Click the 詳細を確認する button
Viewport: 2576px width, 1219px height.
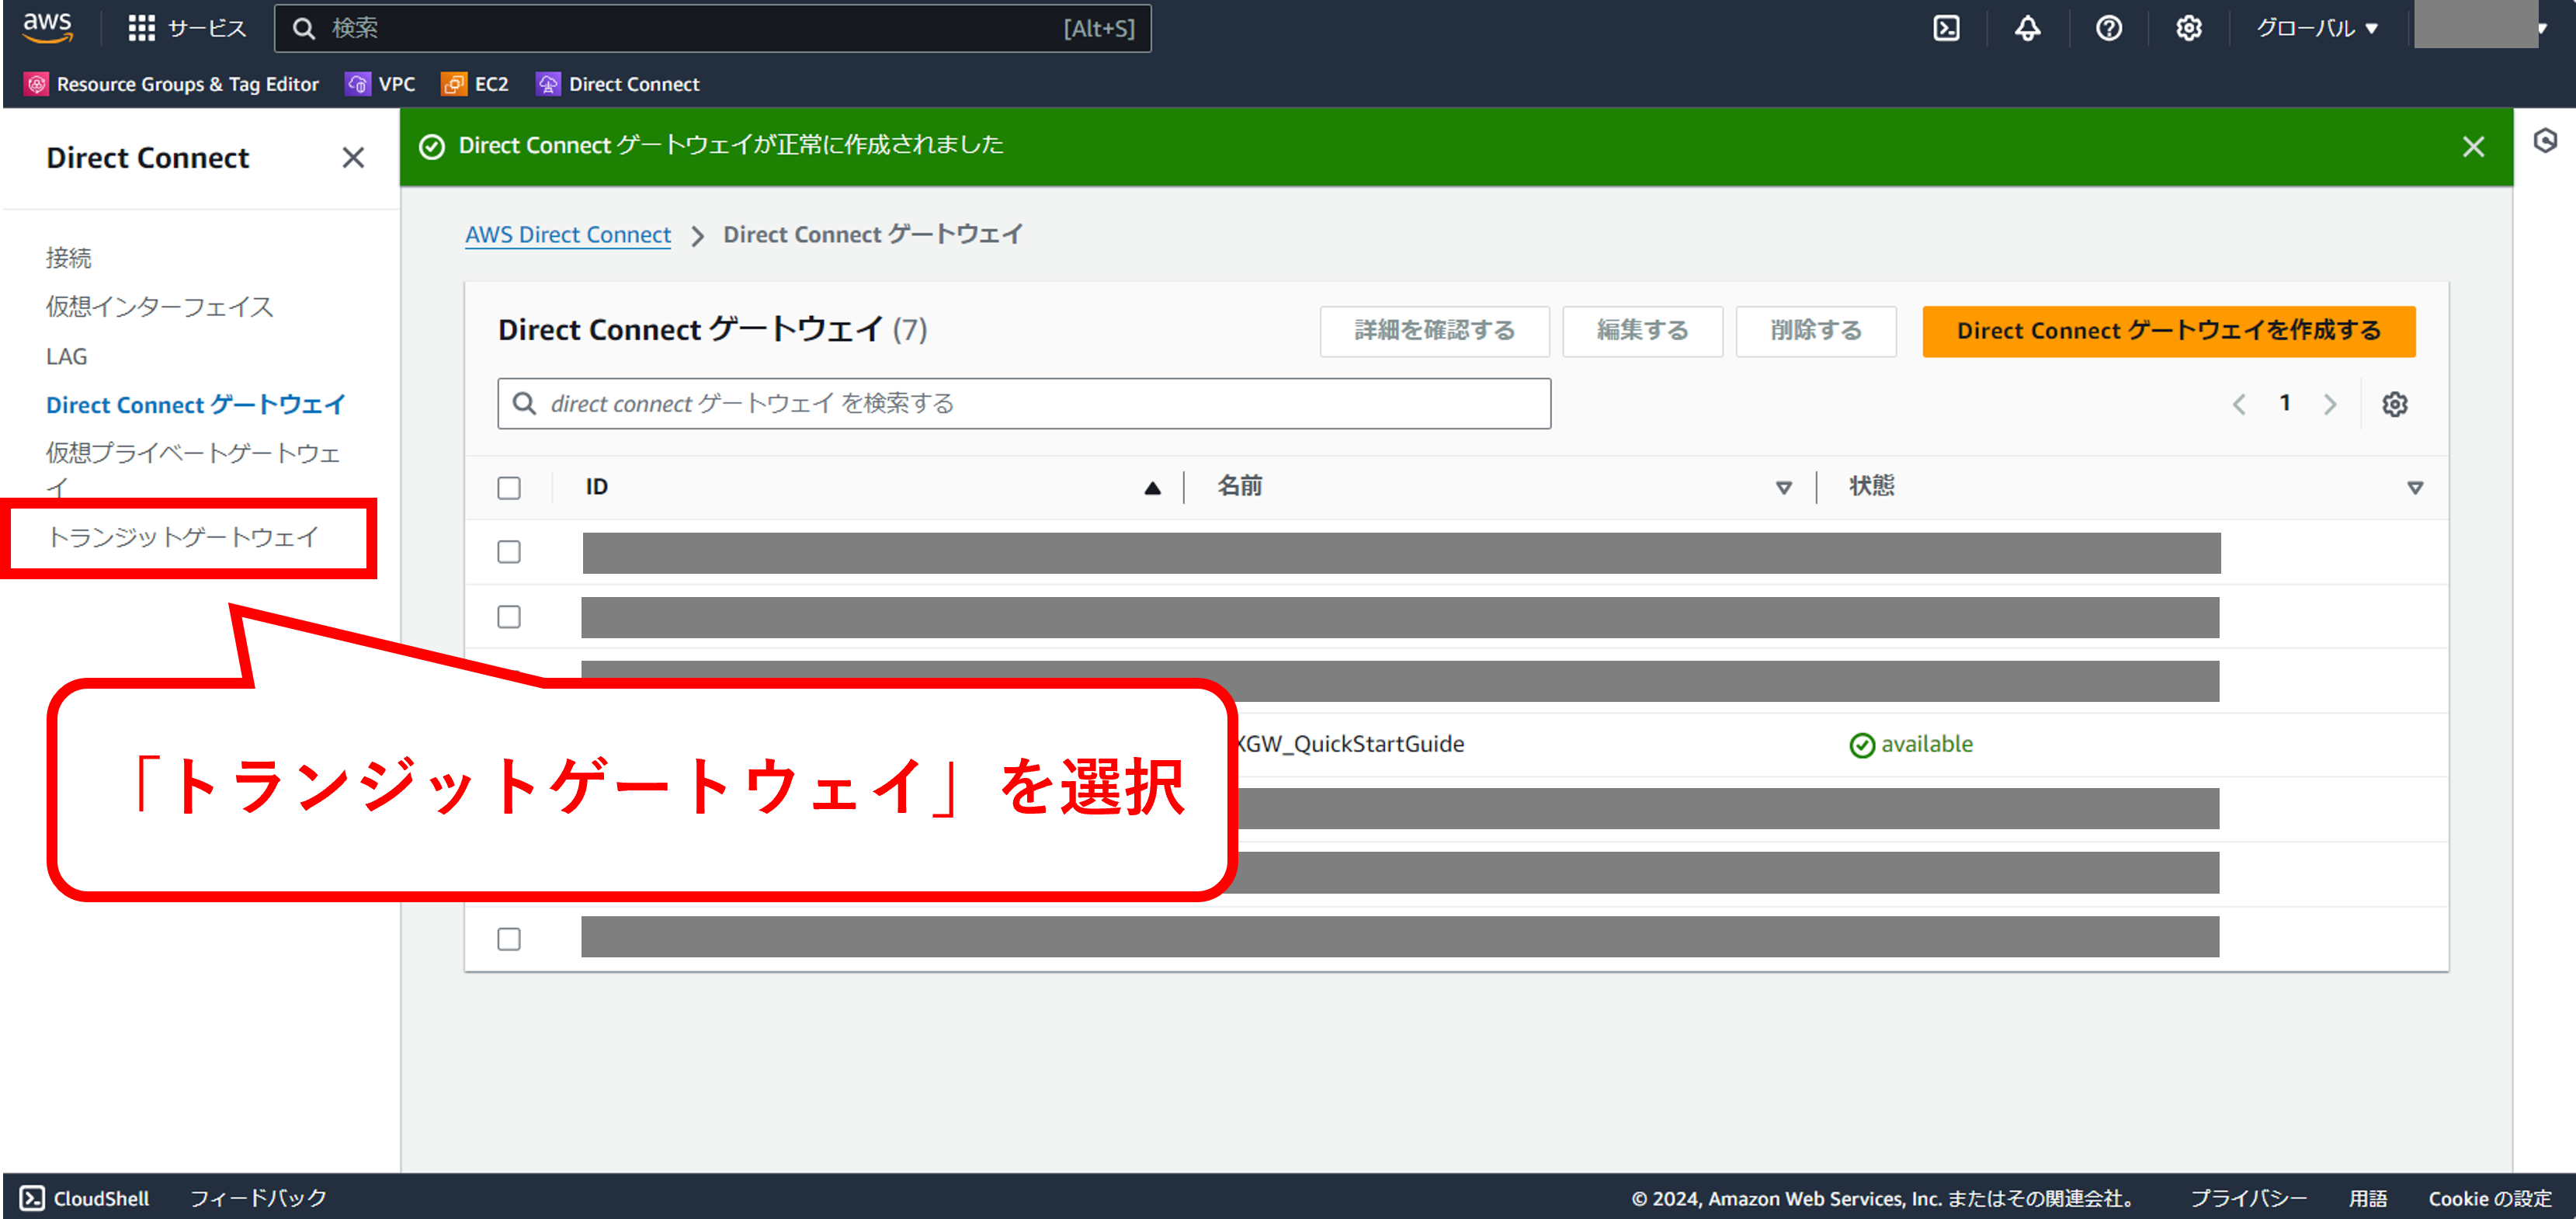click(x=1434, y=331)
